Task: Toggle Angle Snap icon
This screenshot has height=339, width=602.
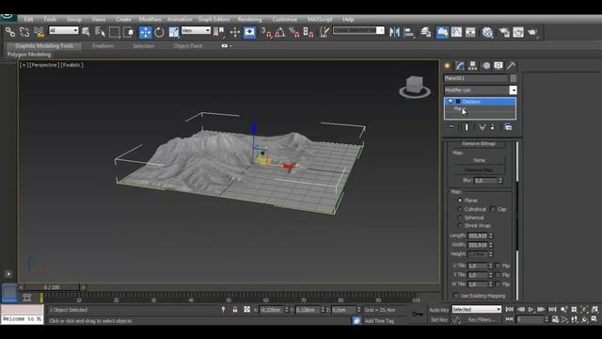Action: tap(280, 32)
